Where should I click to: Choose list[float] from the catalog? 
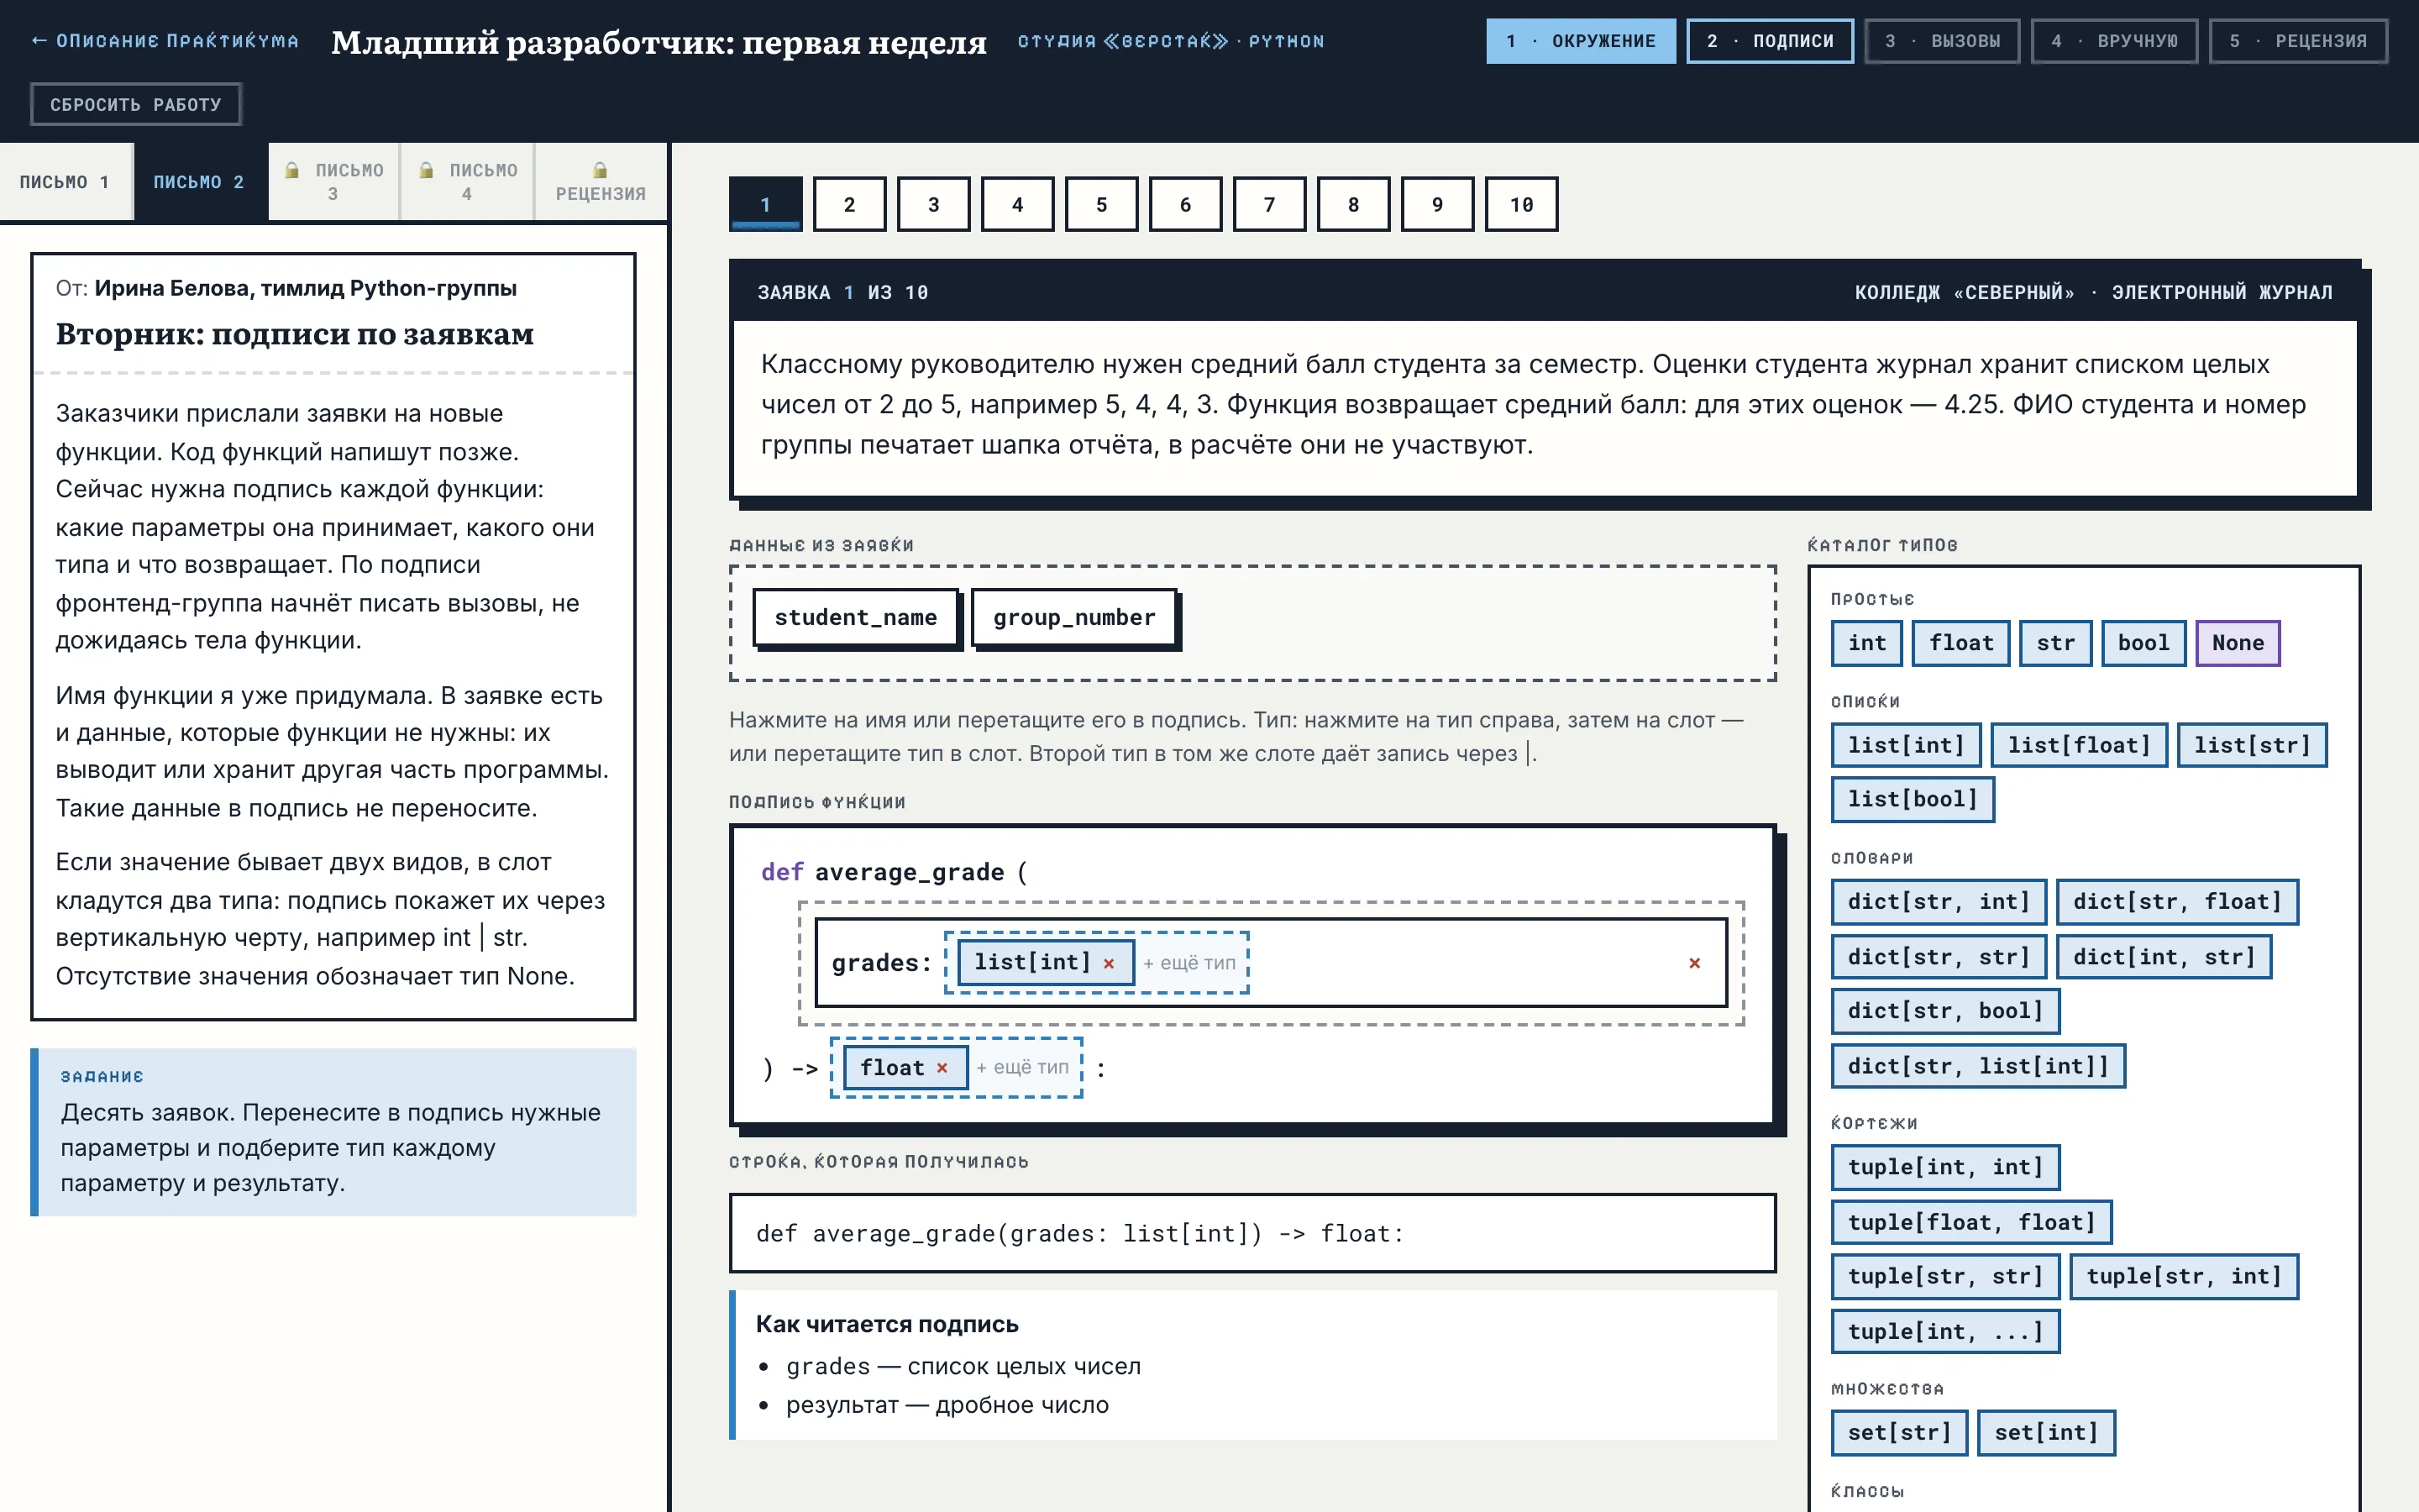[x=2079, y=745]
